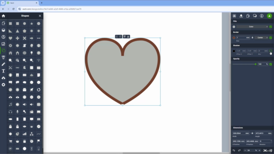This screenshot has width=274, height=154.
Task: Insert the bar chart icon shape
Action: [x=24, y=134]
